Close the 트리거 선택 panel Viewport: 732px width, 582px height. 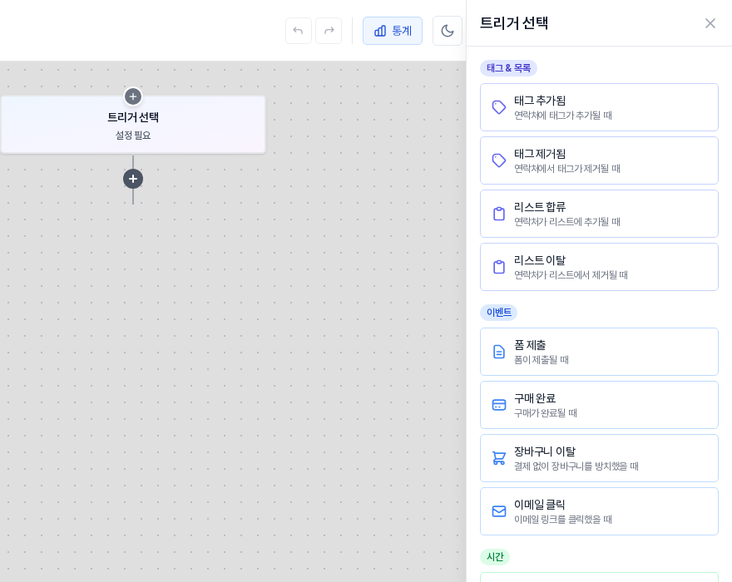710,23
